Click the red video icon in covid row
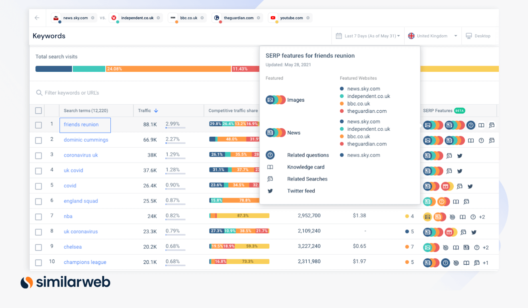528x308 pixels. tap(445, 186)
